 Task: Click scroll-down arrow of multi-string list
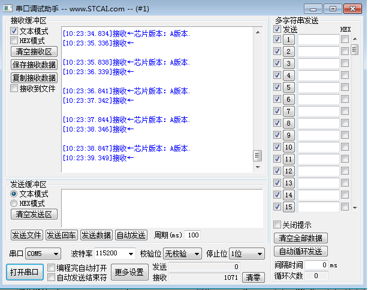click(355, 207)
